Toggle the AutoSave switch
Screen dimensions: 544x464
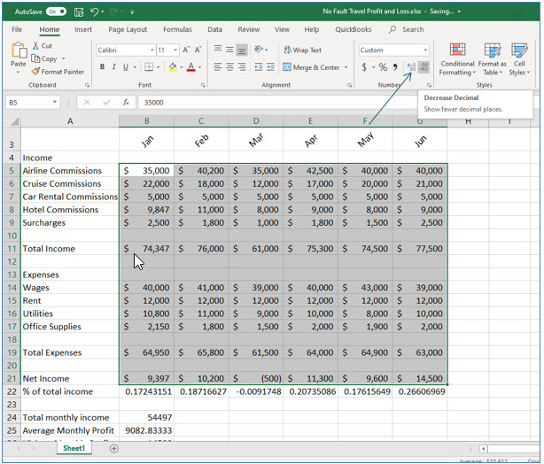coord(56,12)
